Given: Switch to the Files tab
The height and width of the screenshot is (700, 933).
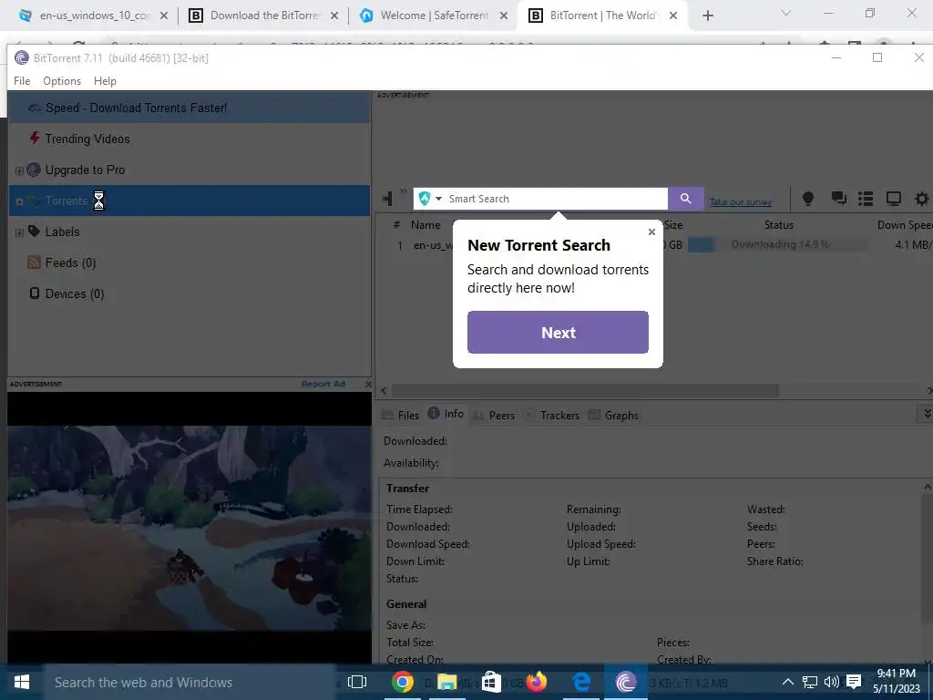Looking at the screenshot, I should pyautogui.click(x=401, y=415).
